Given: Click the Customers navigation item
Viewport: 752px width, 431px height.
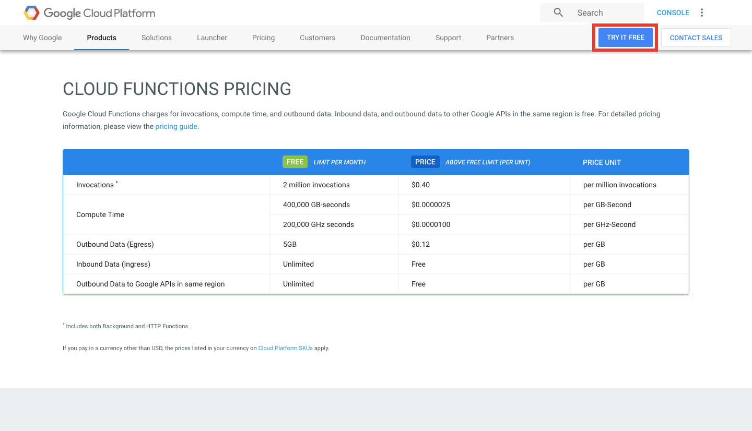Looking at the screenshot, I should coord(318,37).
